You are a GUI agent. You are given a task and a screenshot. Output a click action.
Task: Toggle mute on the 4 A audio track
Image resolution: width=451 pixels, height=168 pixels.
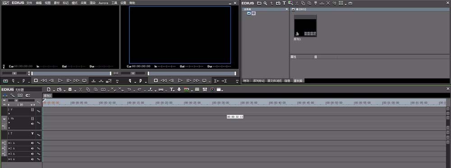(32, 159)
